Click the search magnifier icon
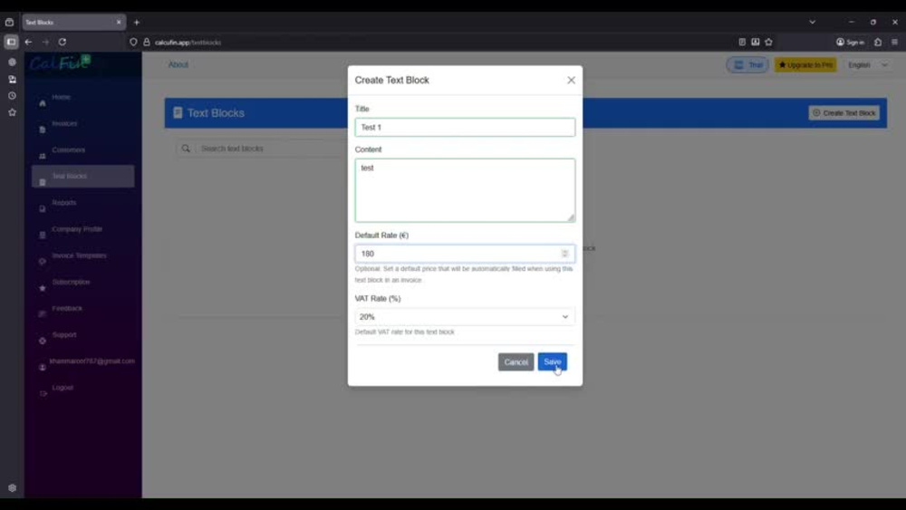Viewport: 906px width, 510px height. tap(186, 149)
